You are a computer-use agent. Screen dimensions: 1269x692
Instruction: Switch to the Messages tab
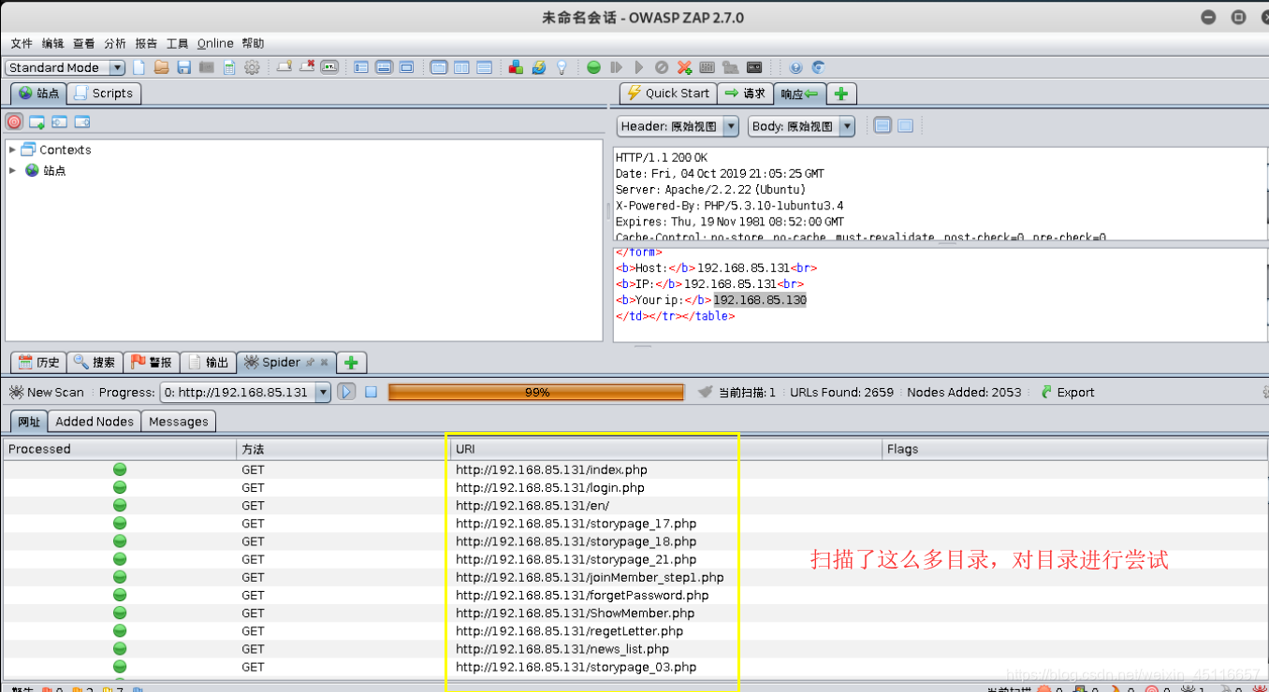click(179, 421)
